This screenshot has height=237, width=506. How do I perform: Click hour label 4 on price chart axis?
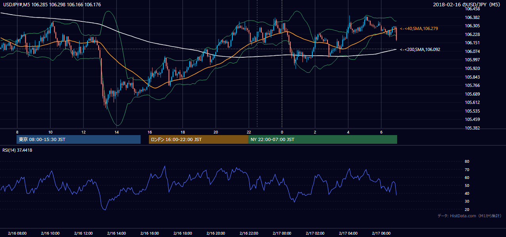click(x=348, y=132)
